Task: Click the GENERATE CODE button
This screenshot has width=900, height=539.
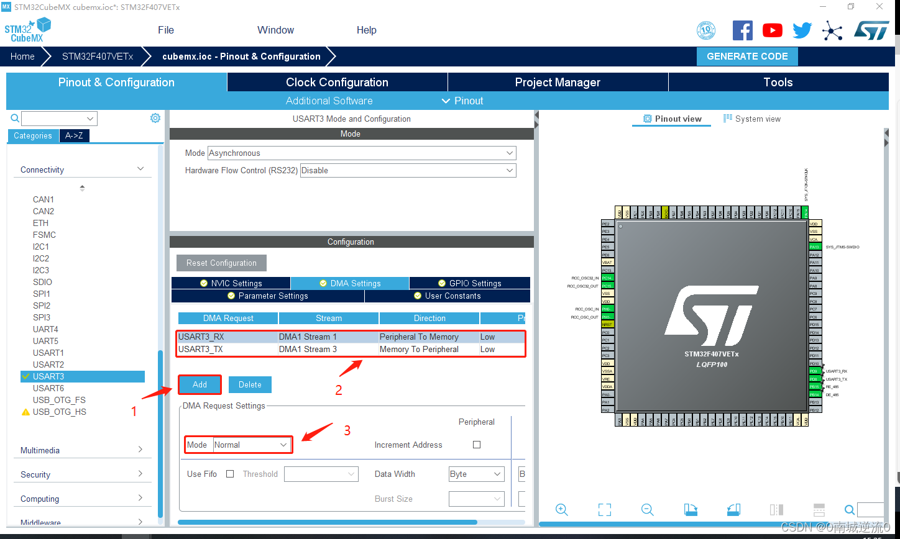Action: pyautogui.click(x=747, y=56)
